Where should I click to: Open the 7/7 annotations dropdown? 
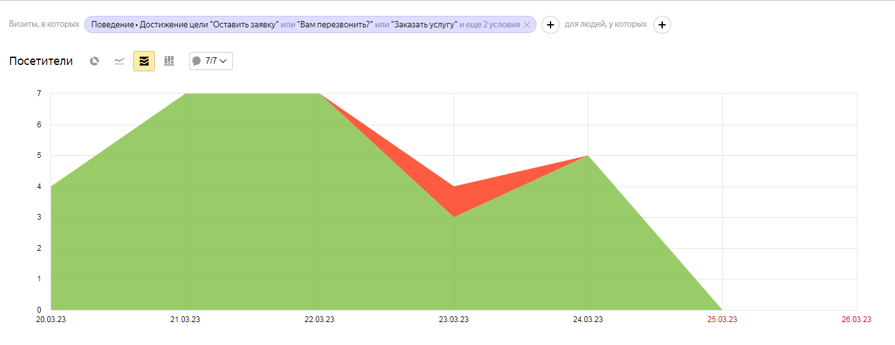click(x=211, y=61)
